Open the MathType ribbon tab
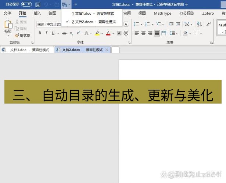Screen dimensions: 226x183 (x=162, y=13)
